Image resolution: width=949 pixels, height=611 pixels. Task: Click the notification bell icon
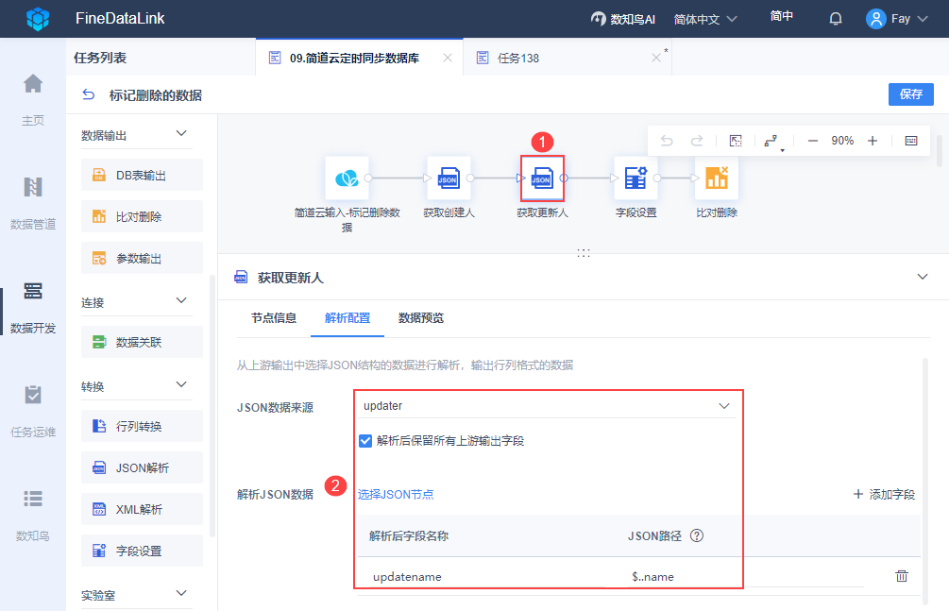tap(836, 19)
